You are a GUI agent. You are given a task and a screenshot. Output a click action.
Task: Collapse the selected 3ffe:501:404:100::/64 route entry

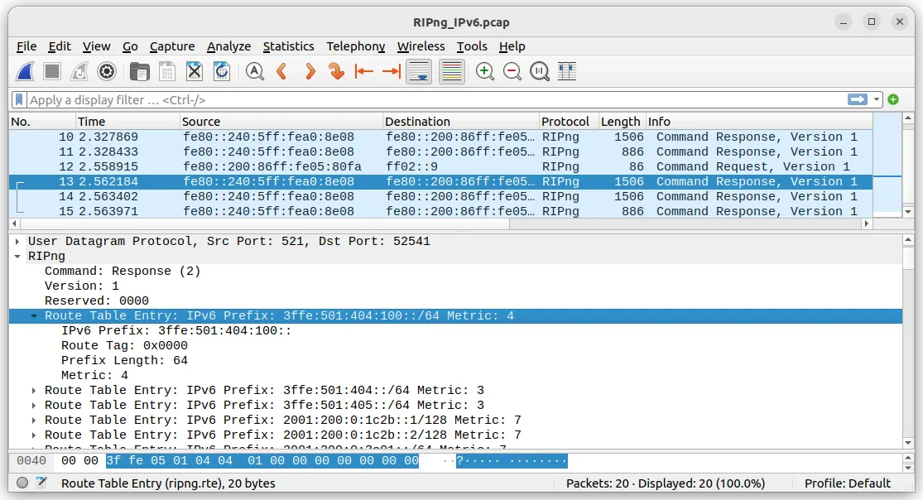(x=34, y=315)
